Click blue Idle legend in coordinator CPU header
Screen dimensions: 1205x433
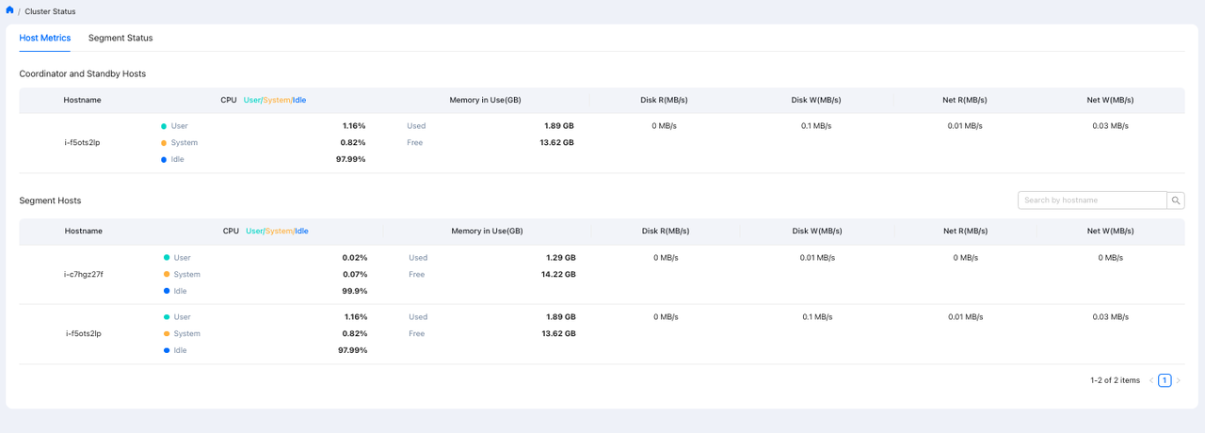click(x=299, y=100)
